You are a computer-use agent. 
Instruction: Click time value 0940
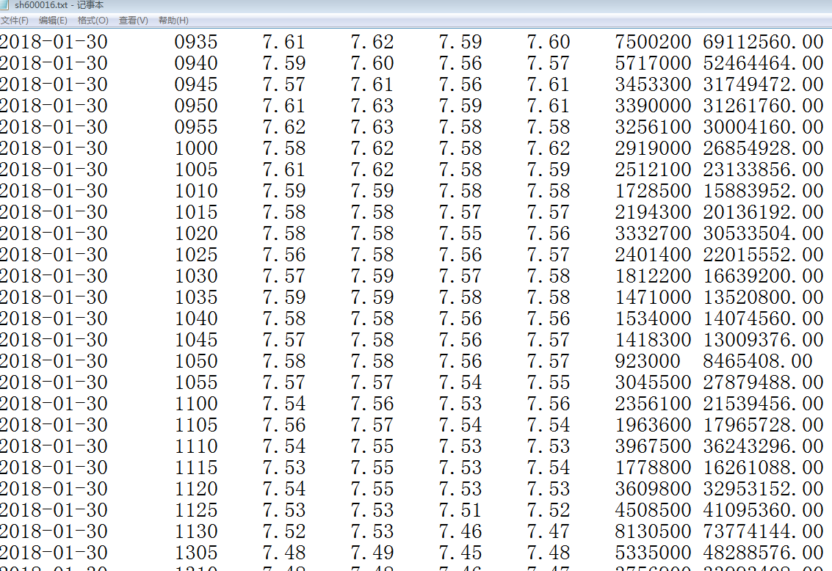pyautogui.click(x=196, y=63)
